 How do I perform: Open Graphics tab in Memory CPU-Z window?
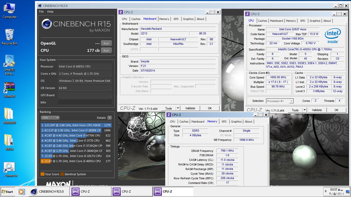coord(236,122)
